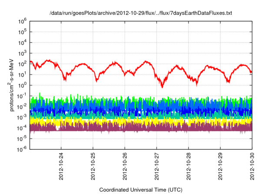Click the chart title file path text
The height and width of the screenshot is (194, 278).
(141, 13)
